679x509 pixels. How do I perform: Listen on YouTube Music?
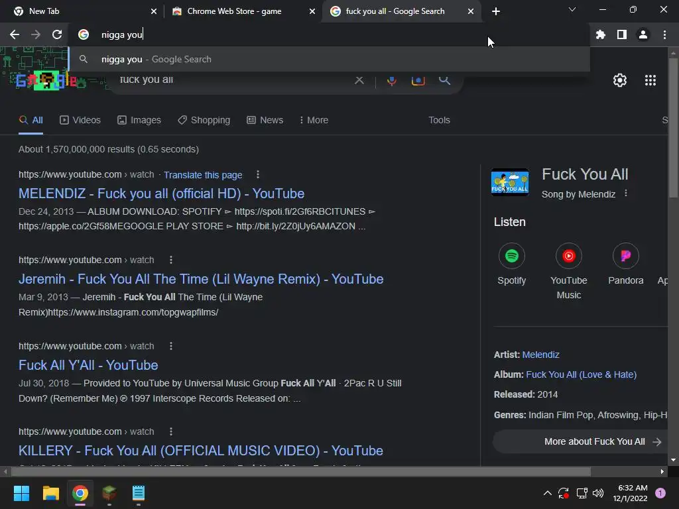coord(568,271)
